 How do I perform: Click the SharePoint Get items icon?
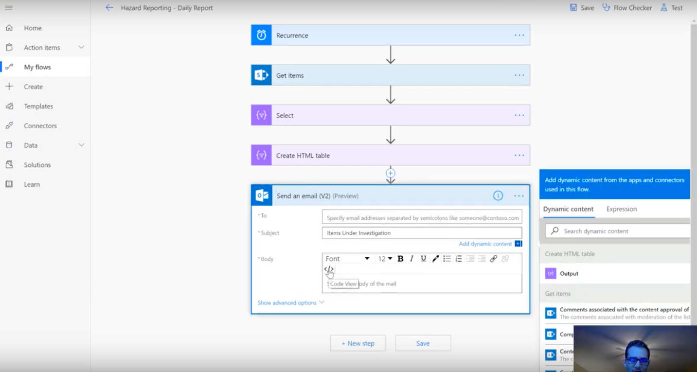coord(261,75)
